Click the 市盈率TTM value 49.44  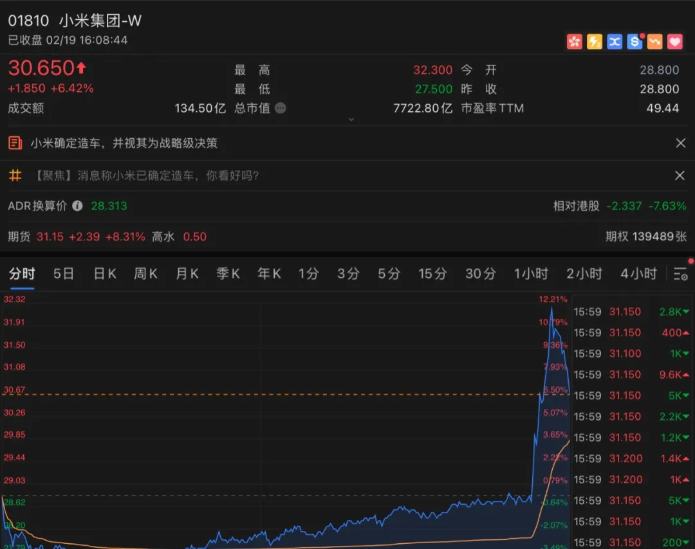663,108
